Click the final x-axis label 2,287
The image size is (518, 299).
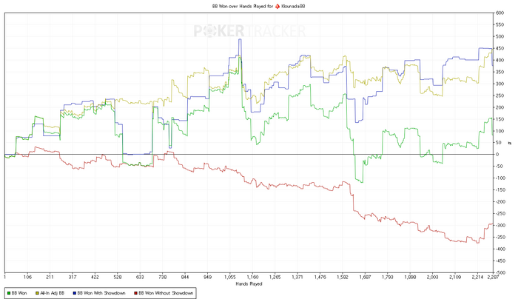493,278
